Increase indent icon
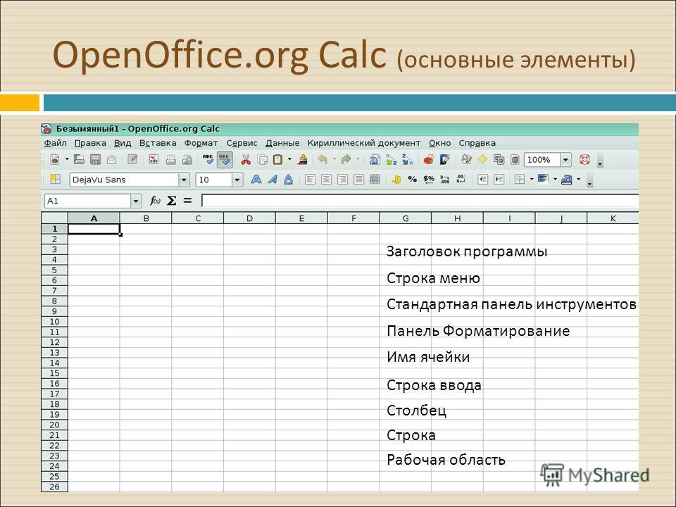 (x=499, y=180)
